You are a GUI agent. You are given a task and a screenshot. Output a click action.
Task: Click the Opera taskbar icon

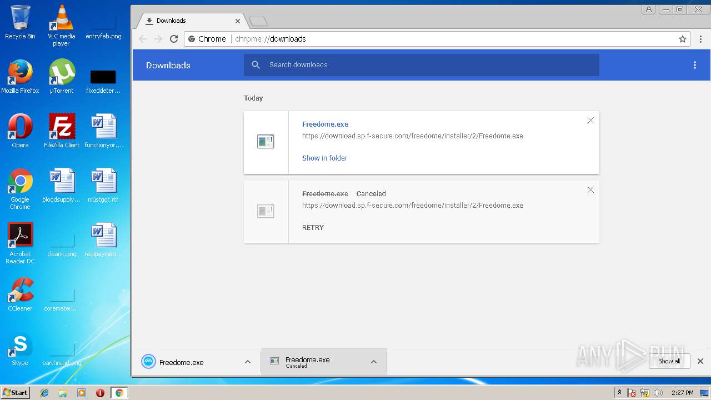[x=100, y=393]
